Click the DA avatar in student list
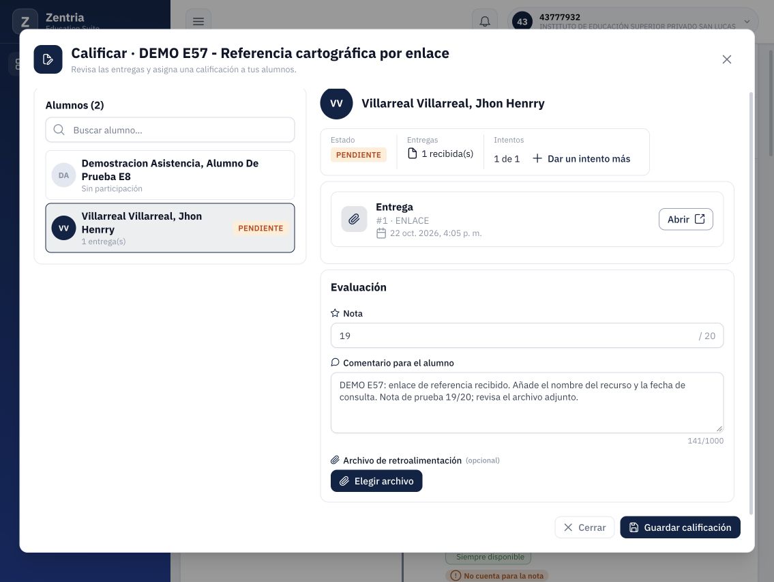774x582 pixels. 63,175
